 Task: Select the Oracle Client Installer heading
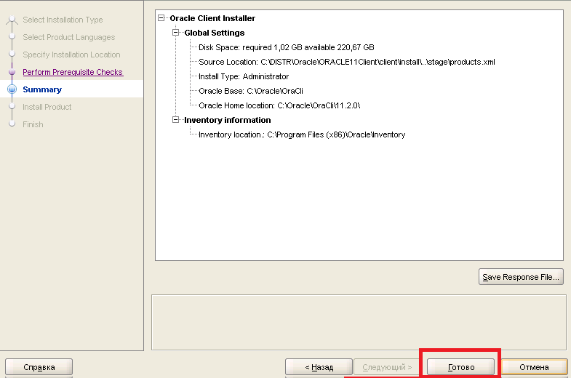click(212, 18)
